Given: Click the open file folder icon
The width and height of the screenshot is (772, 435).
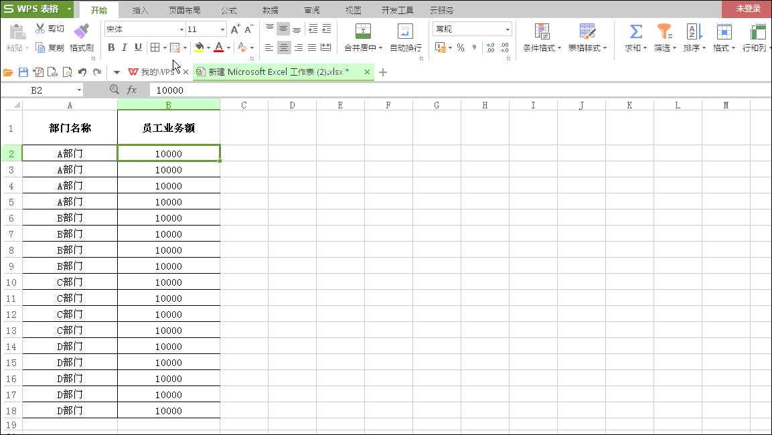Looking at the screenshot, I should (x=9, y=72).
